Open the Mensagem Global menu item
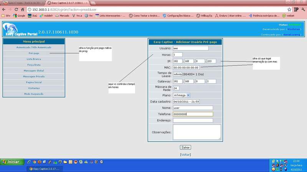This screenshot has width=307, height=172. pos(34,71)
